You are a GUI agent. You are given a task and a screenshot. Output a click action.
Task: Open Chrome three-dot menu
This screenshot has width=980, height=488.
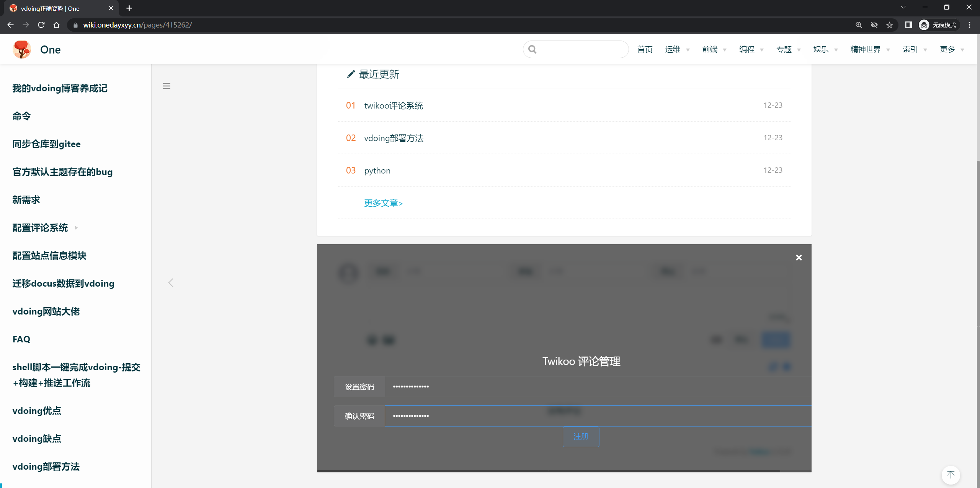(969, 25)
